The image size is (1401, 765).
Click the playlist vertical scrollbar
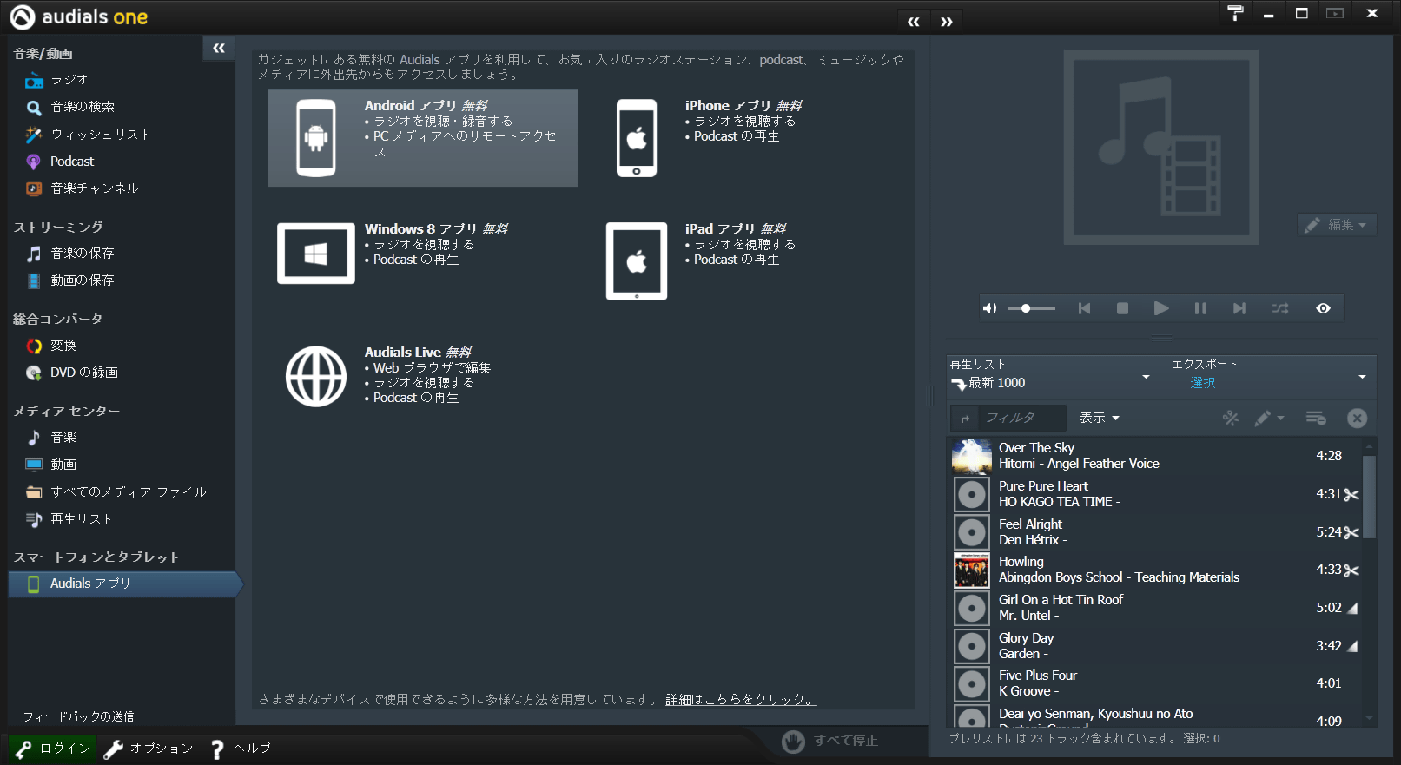pos(1370,495)
